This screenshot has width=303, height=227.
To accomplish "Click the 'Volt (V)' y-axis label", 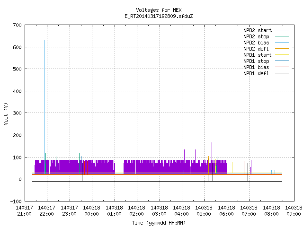I will click(6, 113).
